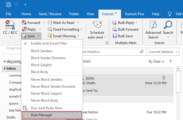Click the Reply envelope icon

(24, 29)
